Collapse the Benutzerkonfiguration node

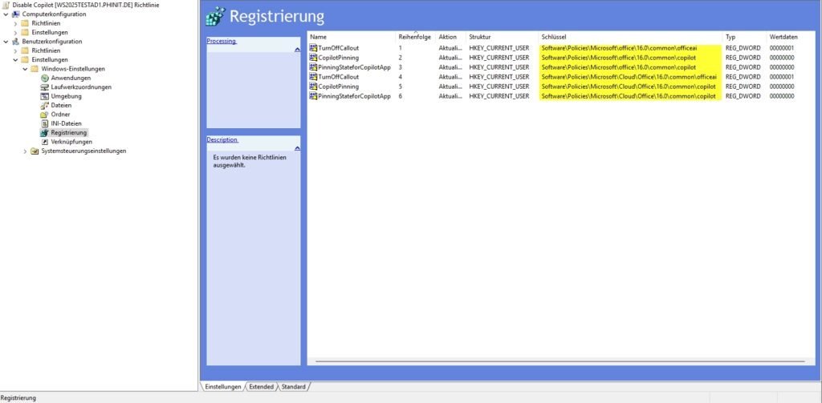coord(6,42)
